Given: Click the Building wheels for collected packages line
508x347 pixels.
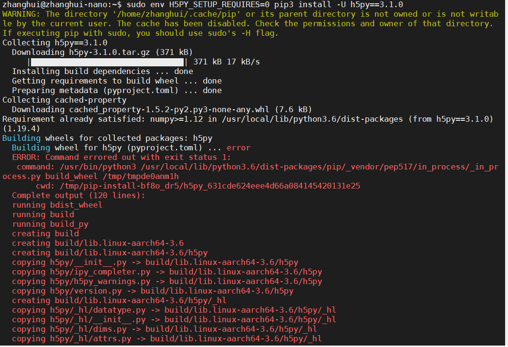Looking at the screenshot, I should tap(107, 138).
